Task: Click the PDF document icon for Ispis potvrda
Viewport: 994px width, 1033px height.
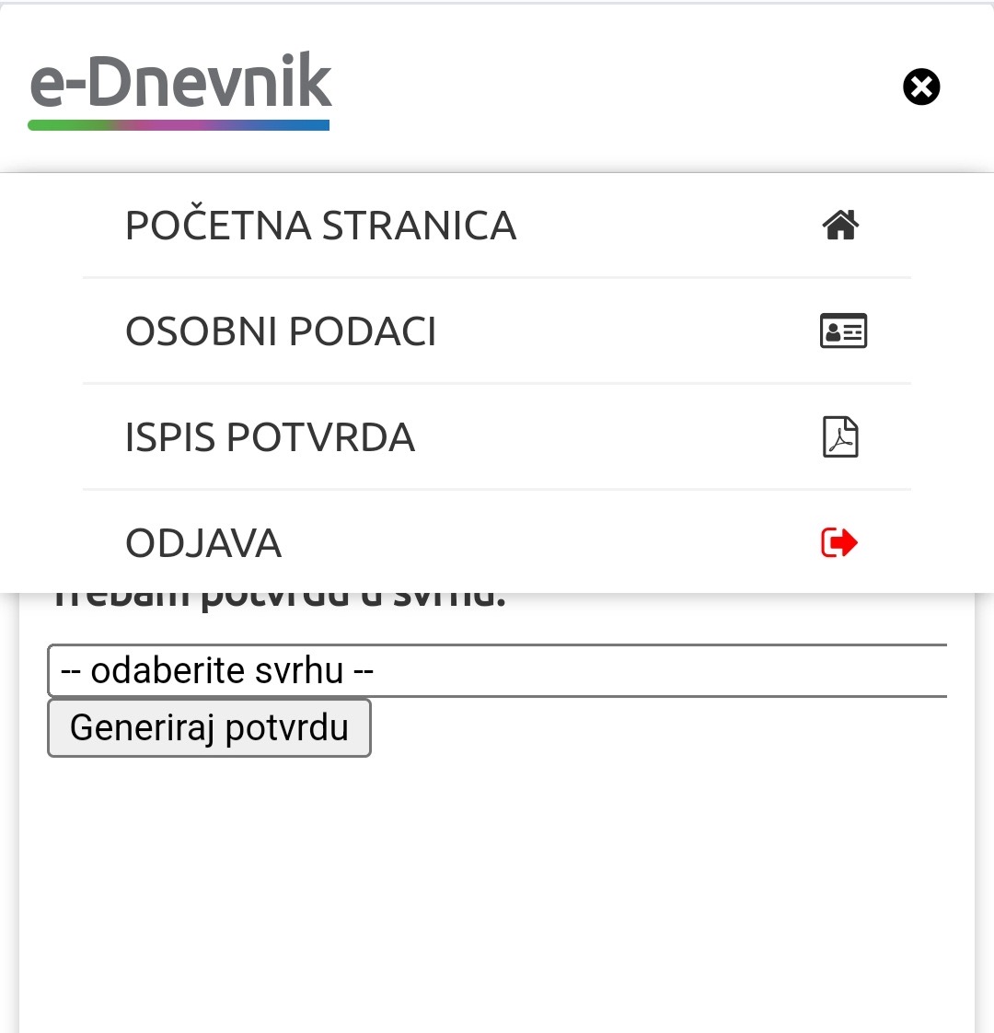Action: click(840, 436)
